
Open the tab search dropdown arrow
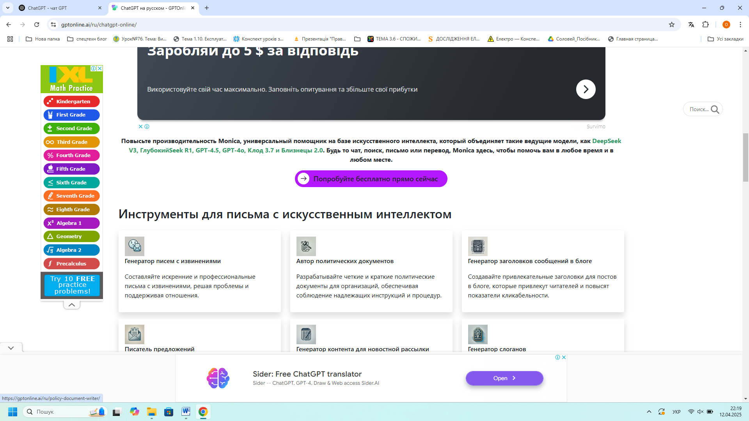click(x=7, y=8)
